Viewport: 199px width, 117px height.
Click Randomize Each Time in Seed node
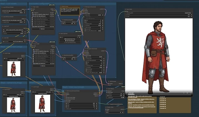[x=70, y=39]
